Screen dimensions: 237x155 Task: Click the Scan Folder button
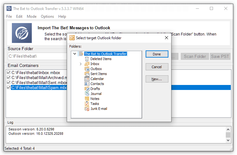click(195, 56)
